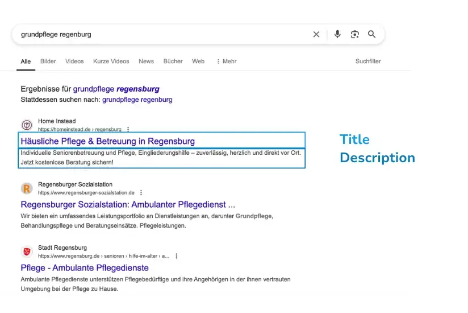Submit search with the magnifying glass icon
468x313 pixels.
[371, 34]
